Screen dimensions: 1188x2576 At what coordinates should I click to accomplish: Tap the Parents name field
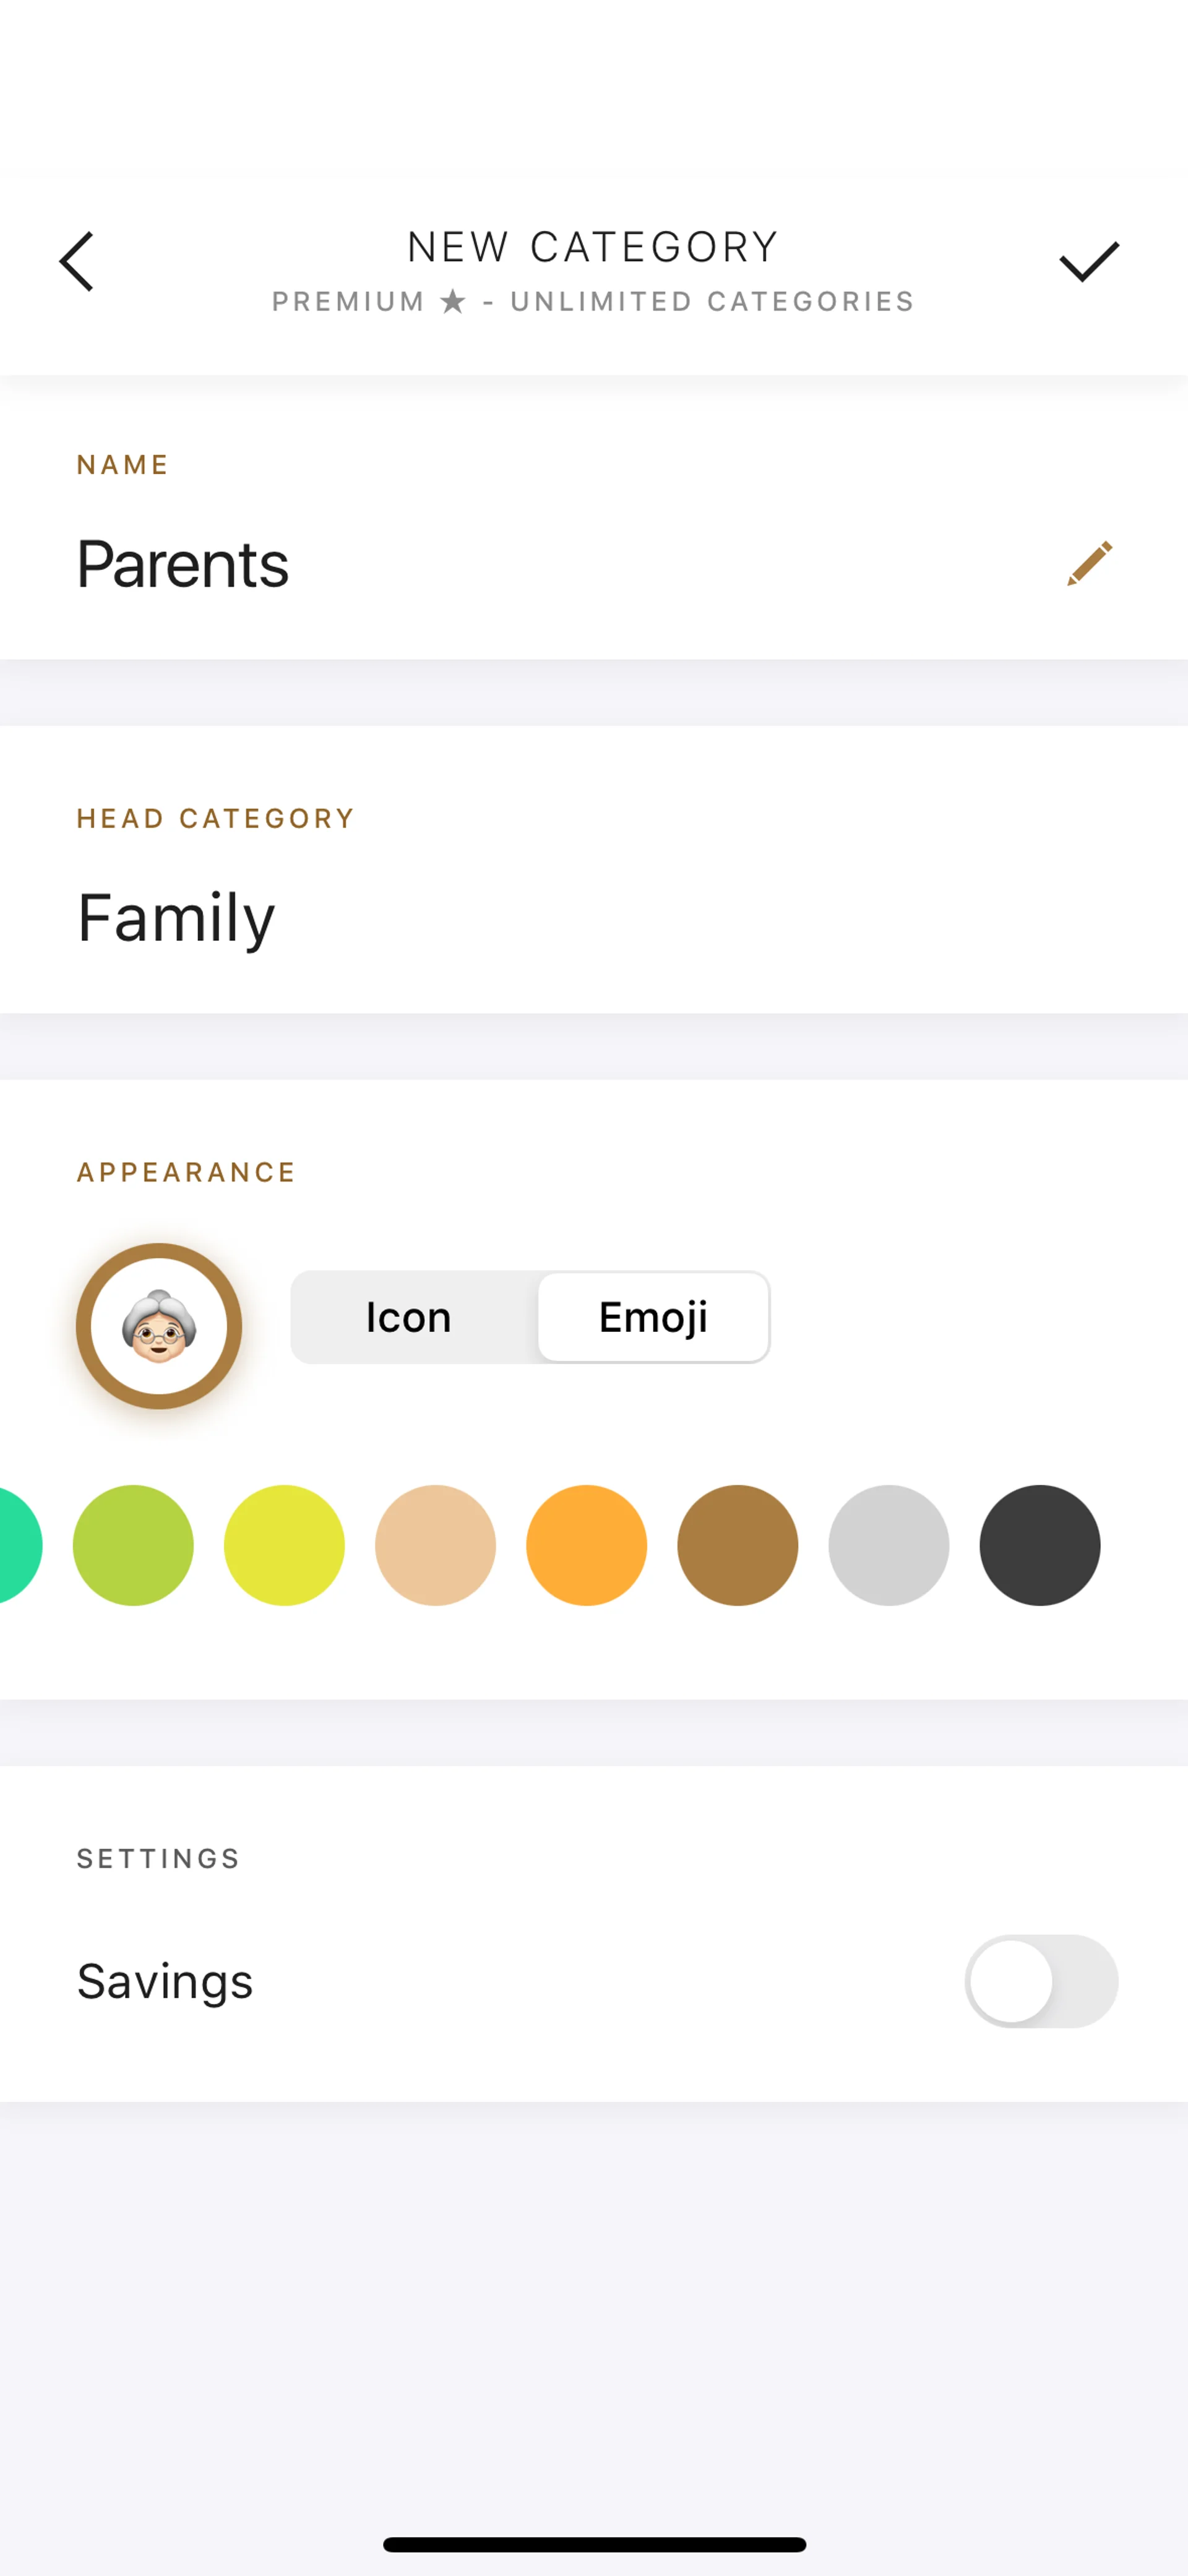coord(183,563)
